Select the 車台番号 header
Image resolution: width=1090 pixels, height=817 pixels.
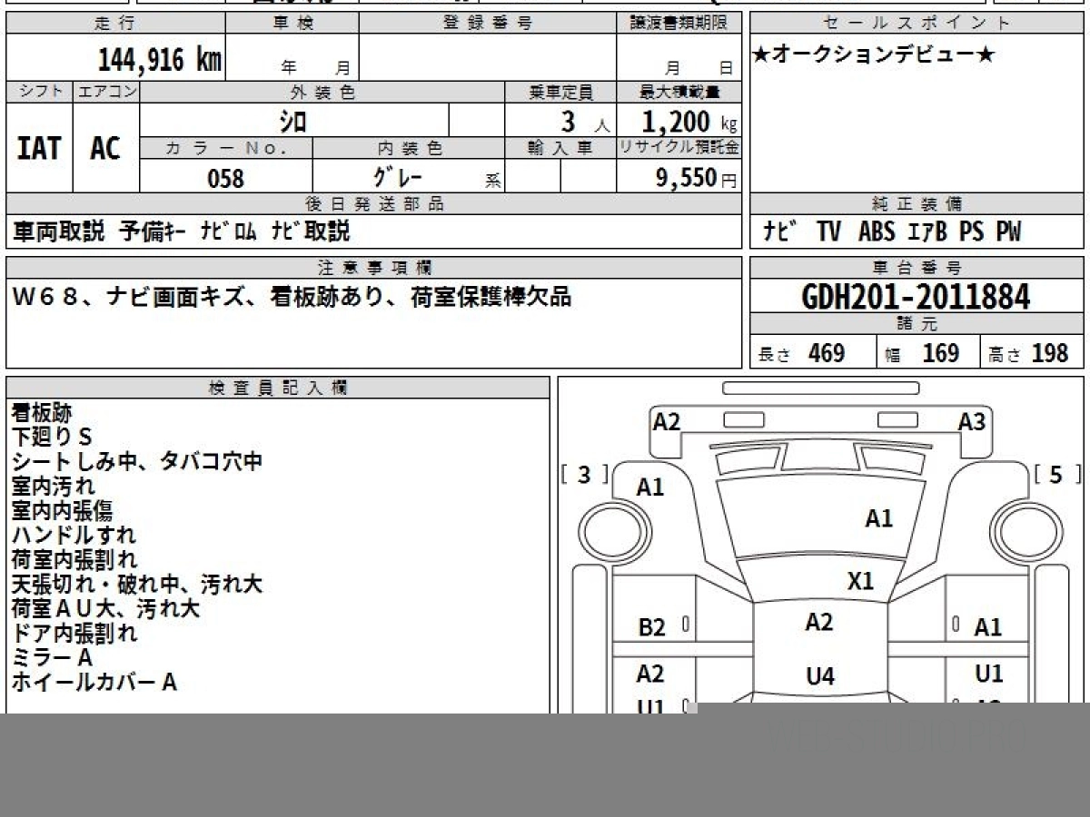(917, 268)
